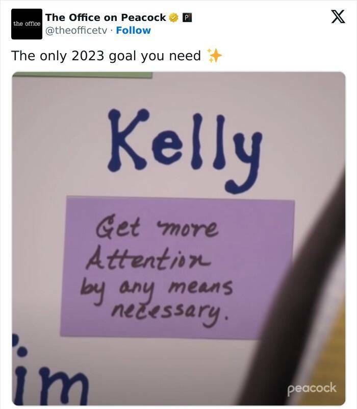Open The Office profile avatar
The width and height of the screenshot is (357, 409).
[x=27, y=24]
